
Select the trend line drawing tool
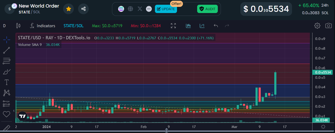[7, 50]
